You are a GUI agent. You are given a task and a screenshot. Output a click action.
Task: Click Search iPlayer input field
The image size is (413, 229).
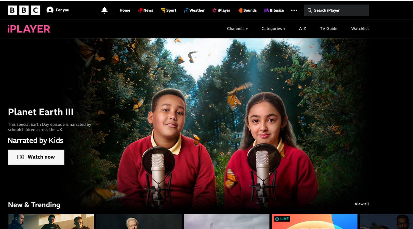(x=336, y=10)
